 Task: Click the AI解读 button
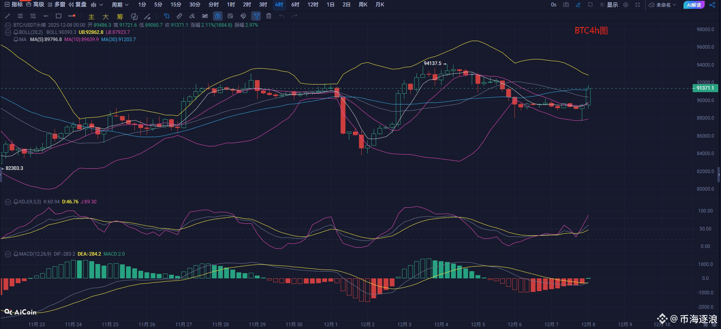pyautogui.click(x=694, y=5)
